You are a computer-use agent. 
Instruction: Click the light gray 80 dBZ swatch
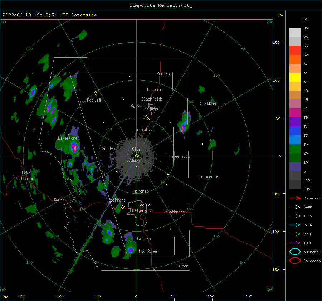[x=295, y=32]
